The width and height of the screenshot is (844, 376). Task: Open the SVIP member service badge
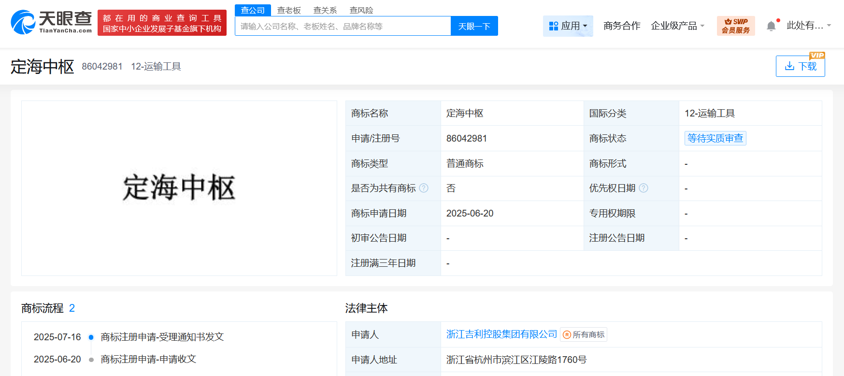[736, 26]
